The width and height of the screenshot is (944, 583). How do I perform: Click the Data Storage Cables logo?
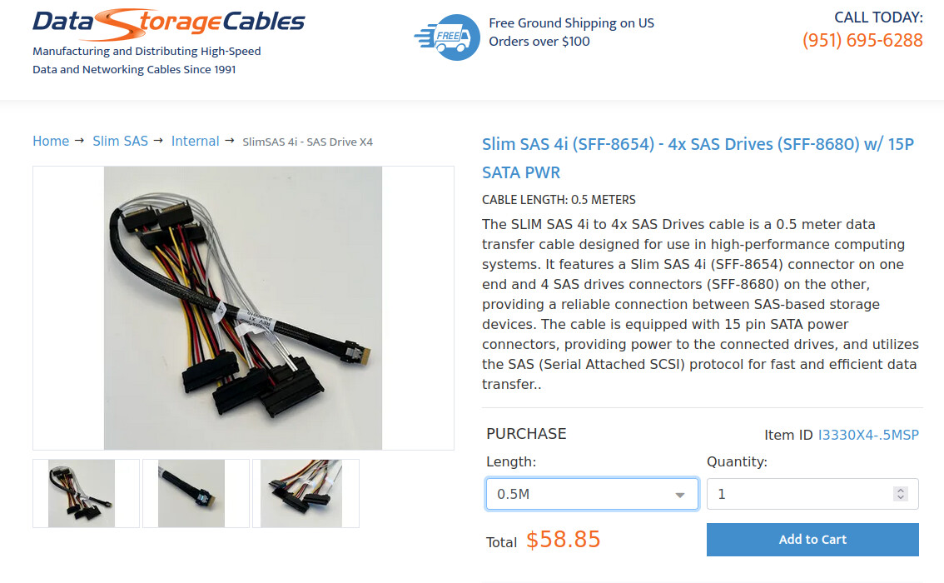[x=169, y=23]
